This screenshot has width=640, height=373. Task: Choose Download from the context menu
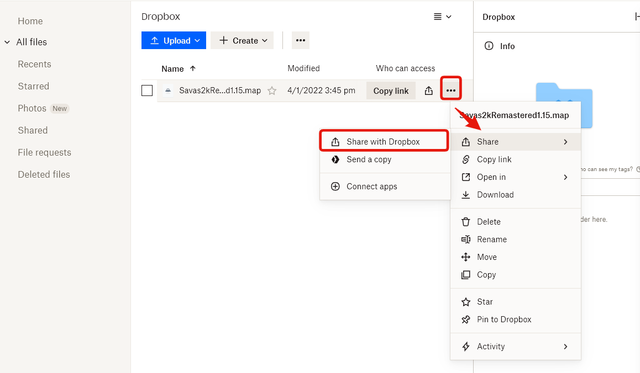click(516, 195)
